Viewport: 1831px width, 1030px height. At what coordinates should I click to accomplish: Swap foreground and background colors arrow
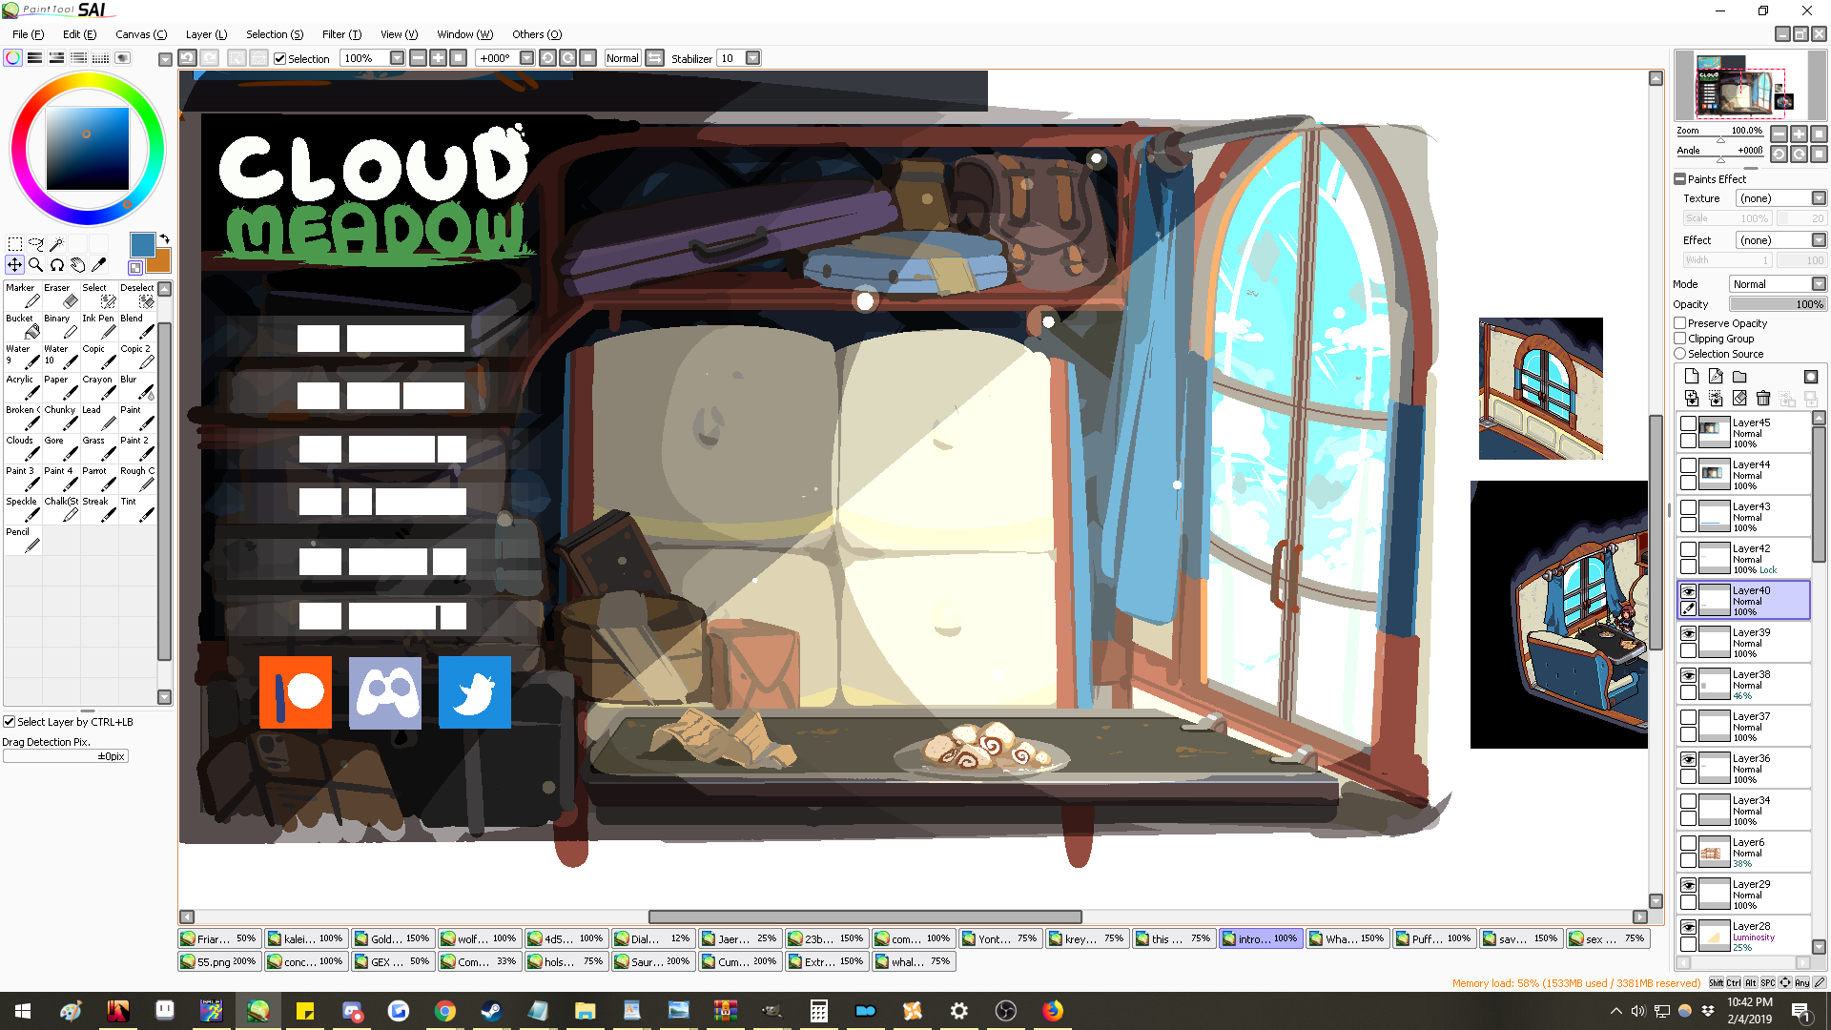[x=164, y=239]
